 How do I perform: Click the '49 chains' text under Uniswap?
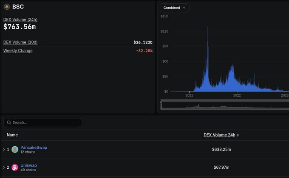click(28, 170)
